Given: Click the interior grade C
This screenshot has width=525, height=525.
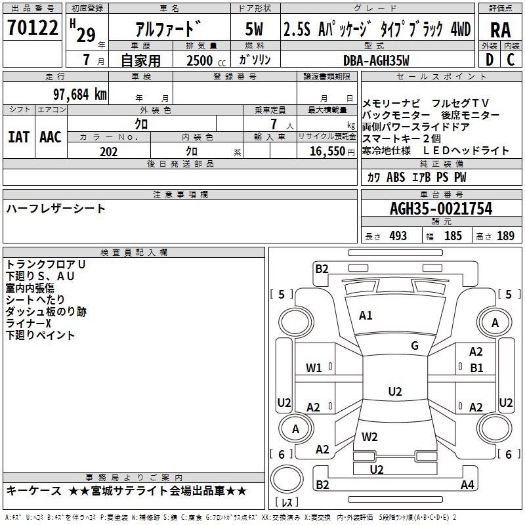Looking at the screenshot, I should pos(512,60).
